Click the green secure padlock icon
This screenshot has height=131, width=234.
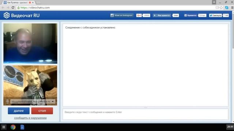click(x=19, y=8)
